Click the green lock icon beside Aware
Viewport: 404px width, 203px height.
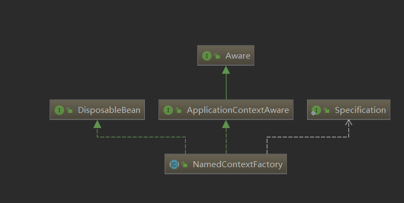pyautogui.click(x=217, y=56)
